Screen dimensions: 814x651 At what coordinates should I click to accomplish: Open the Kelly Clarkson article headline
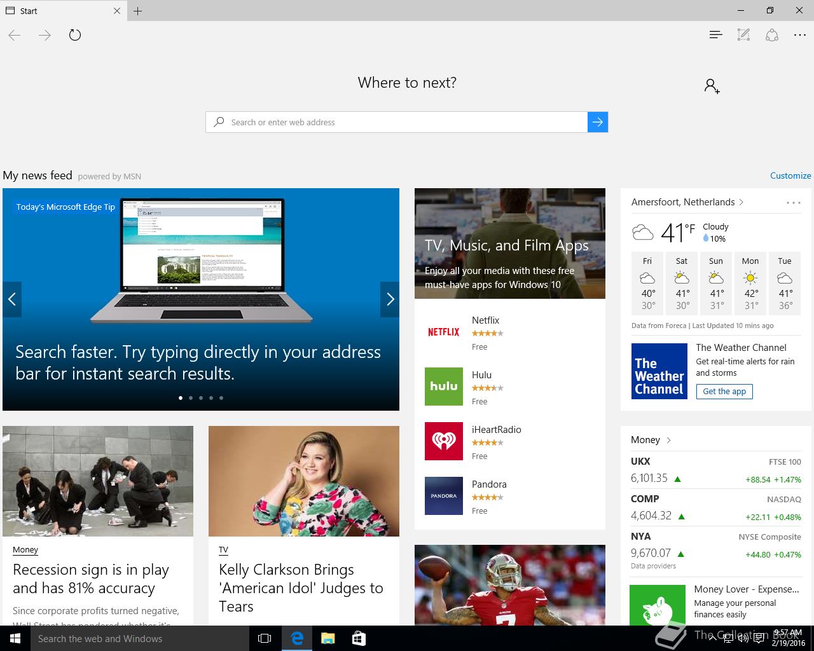pyautogui.click(x=301, y=588)
